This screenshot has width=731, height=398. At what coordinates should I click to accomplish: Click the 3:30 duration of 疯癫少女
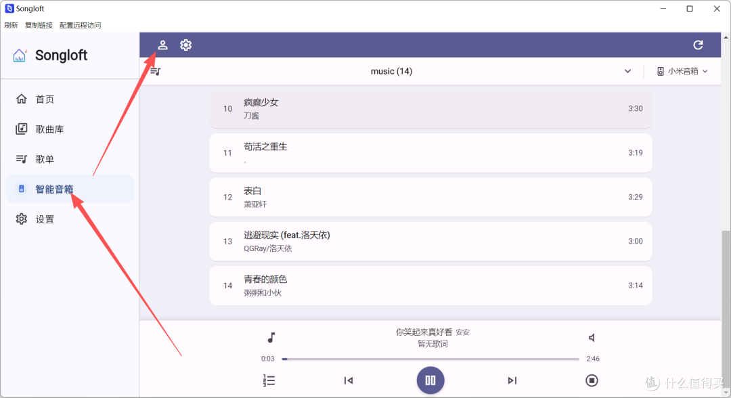point(635,108)
